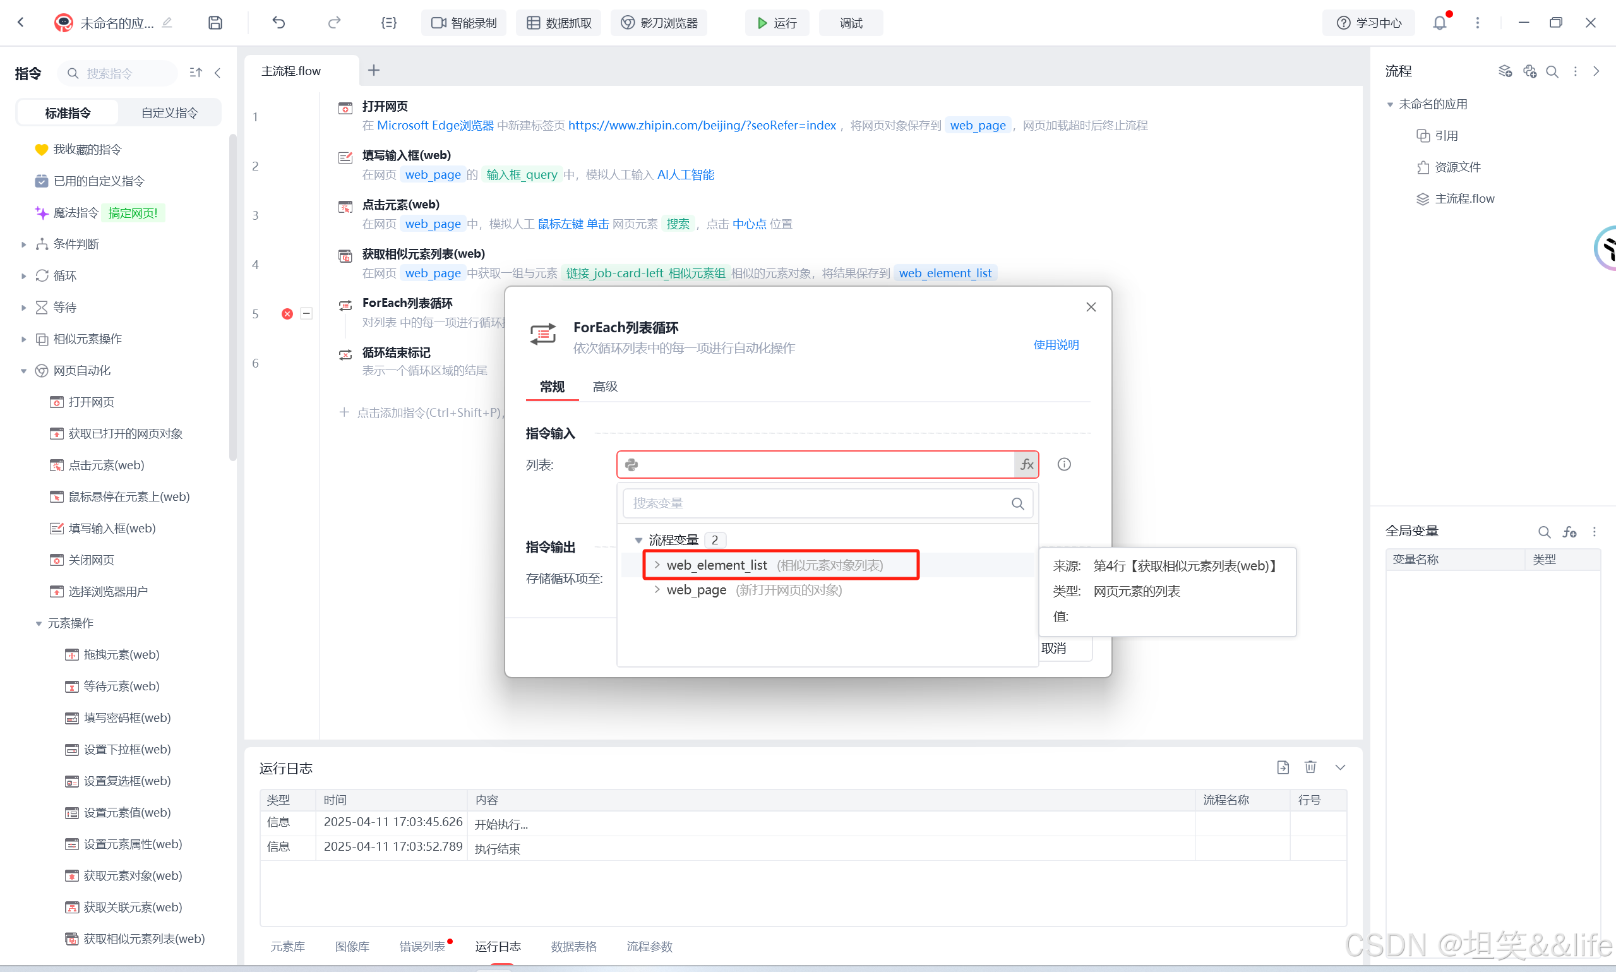Open the code view braces icon
This screenshot has height=972, width=1616.
388,23
